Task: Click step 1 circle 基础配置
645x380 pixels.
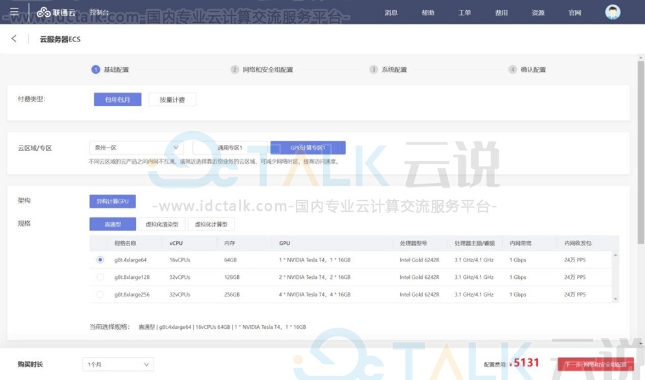Action: click(x=95, y=69)
